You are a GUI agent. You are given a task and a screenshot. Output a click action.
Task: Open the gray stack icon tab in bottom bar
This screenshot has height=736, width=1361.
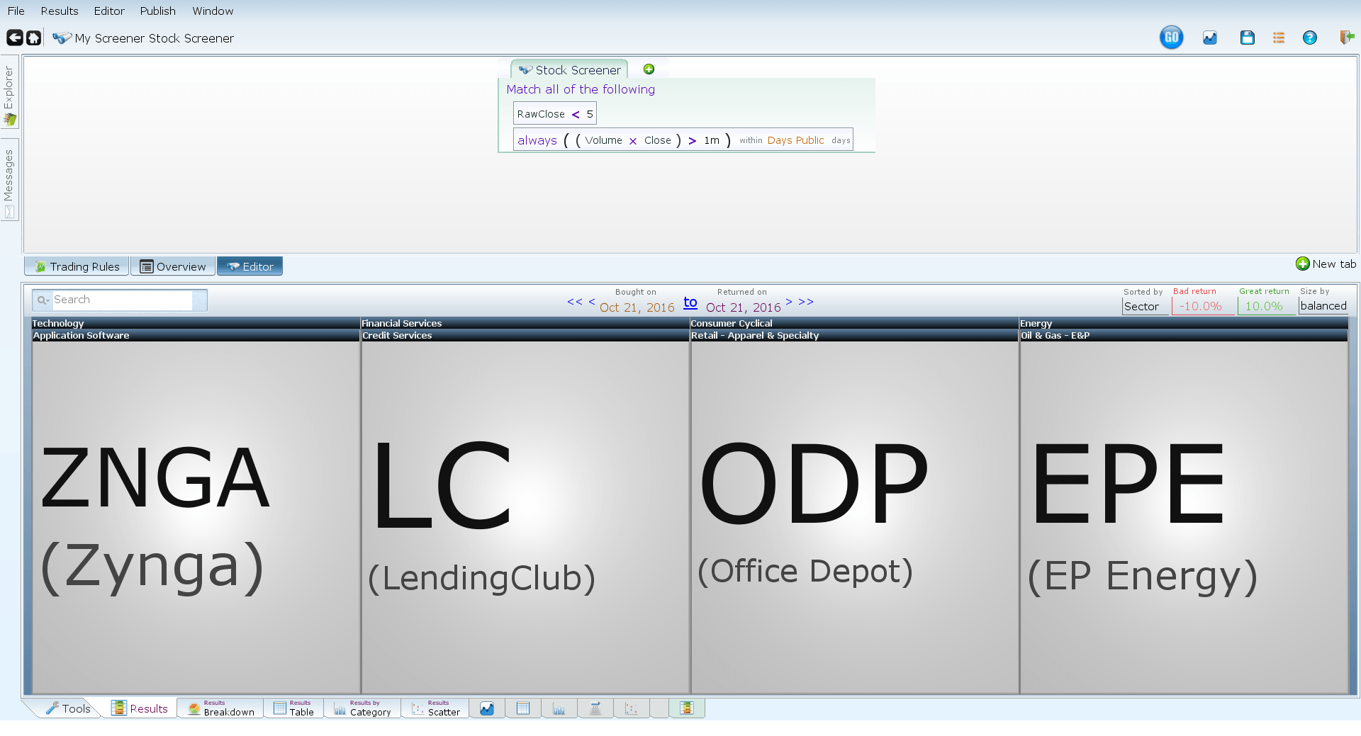[595, 708]
